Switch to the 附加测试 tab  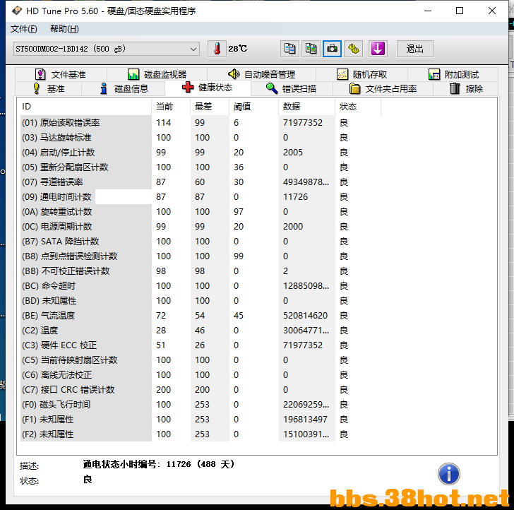453,74
